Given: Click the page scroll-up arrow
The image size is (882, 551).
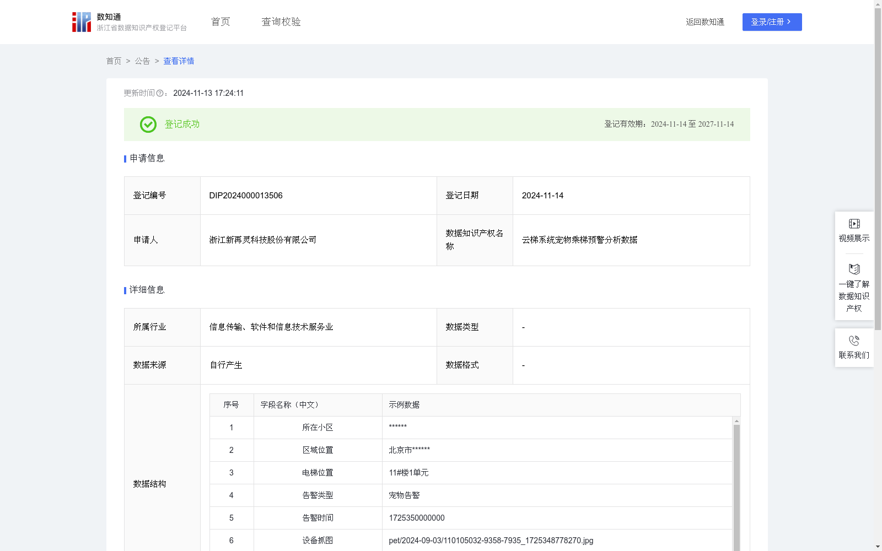Looking at the screenshot, I should (x=878, y=4).
